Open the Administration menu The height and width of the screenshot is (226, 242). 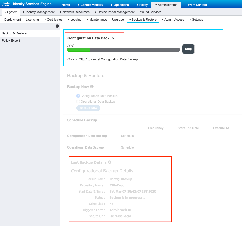(166, 5)
